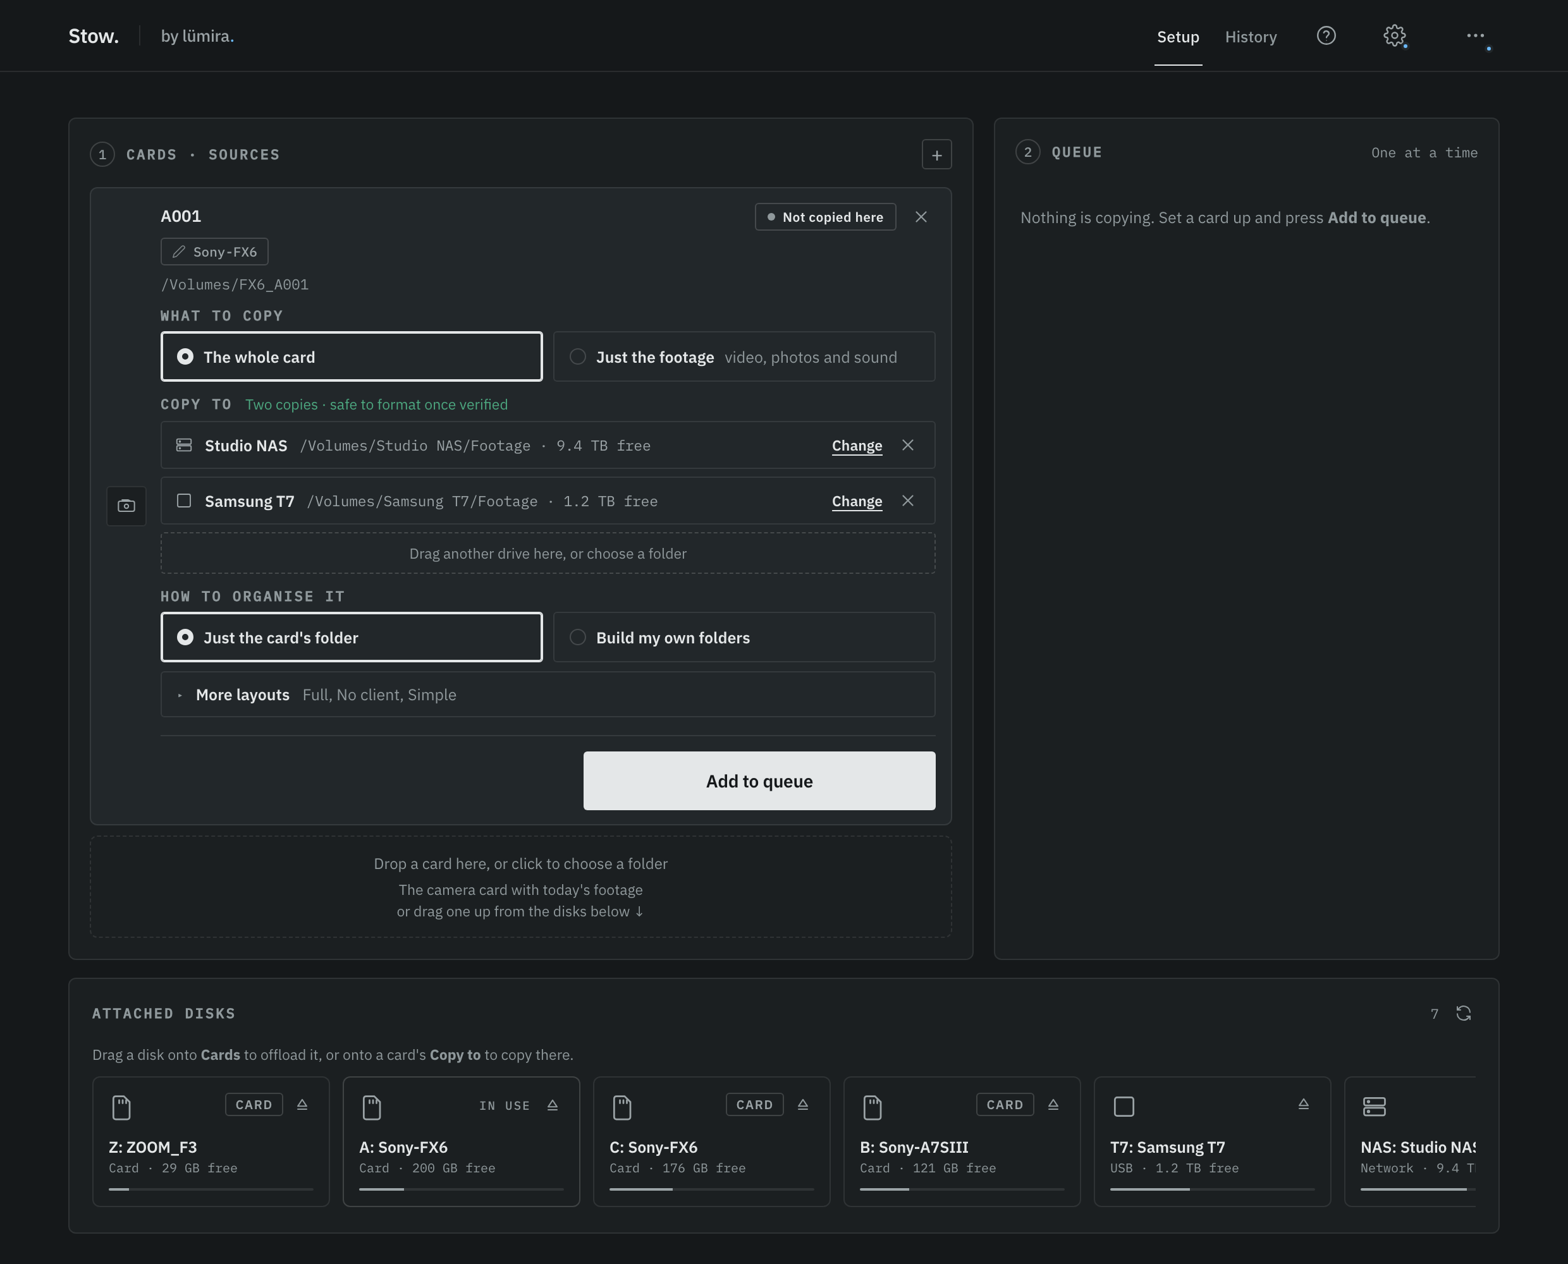Open settings gear icon
Viewport: 1568px width, 1264px height.
pos(1394,35)
